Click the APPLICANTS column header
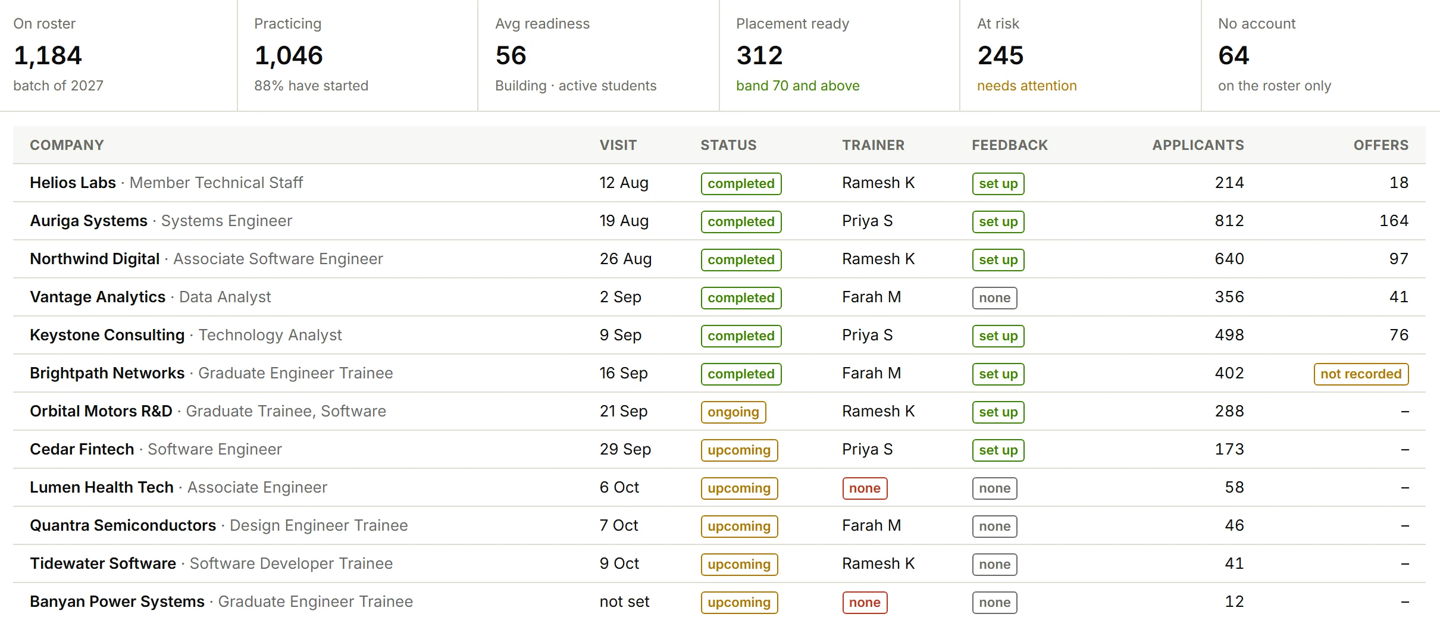The width and height of the screenshot is (1440, 639). click(x=1198, y=145)
